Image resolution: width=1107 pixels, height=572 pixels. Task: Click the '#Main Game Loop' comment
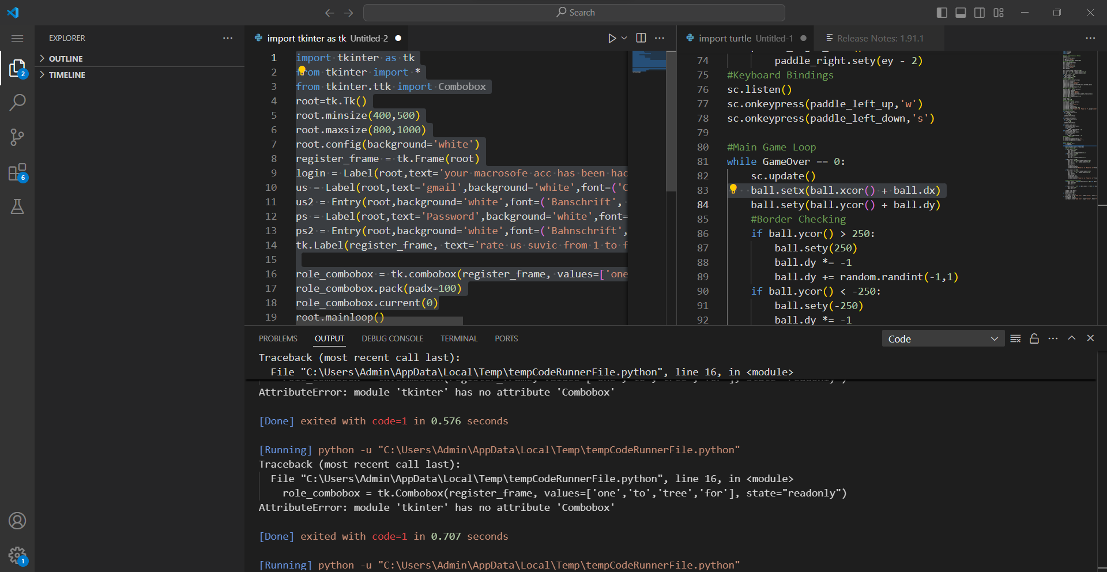[771, 147]
